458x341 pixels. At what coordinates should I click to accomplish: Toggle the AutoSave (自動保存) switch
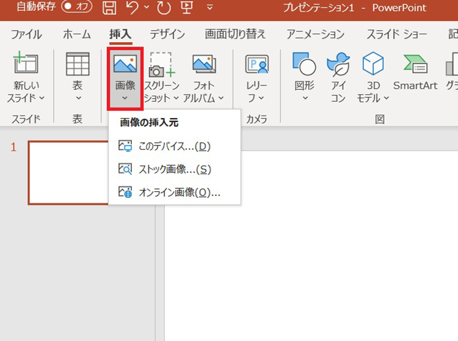point(77,7)
